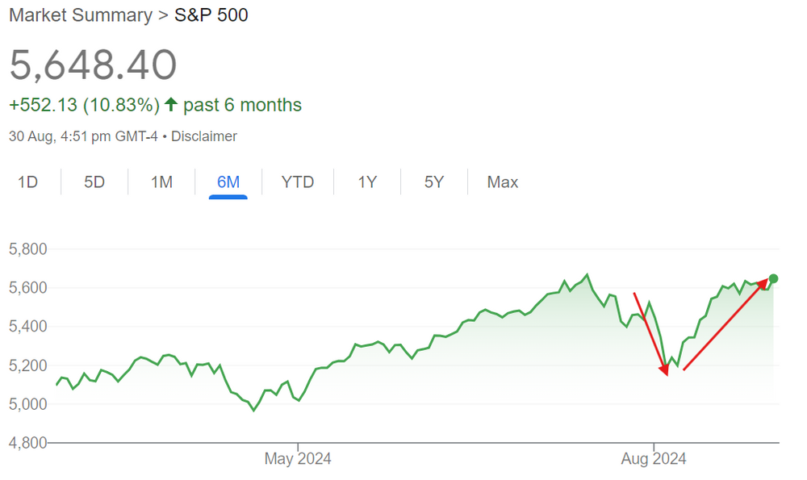Screen dimensions: 807x480
Task: Click the green dot at chart end
Action: [x=773, y=279]
